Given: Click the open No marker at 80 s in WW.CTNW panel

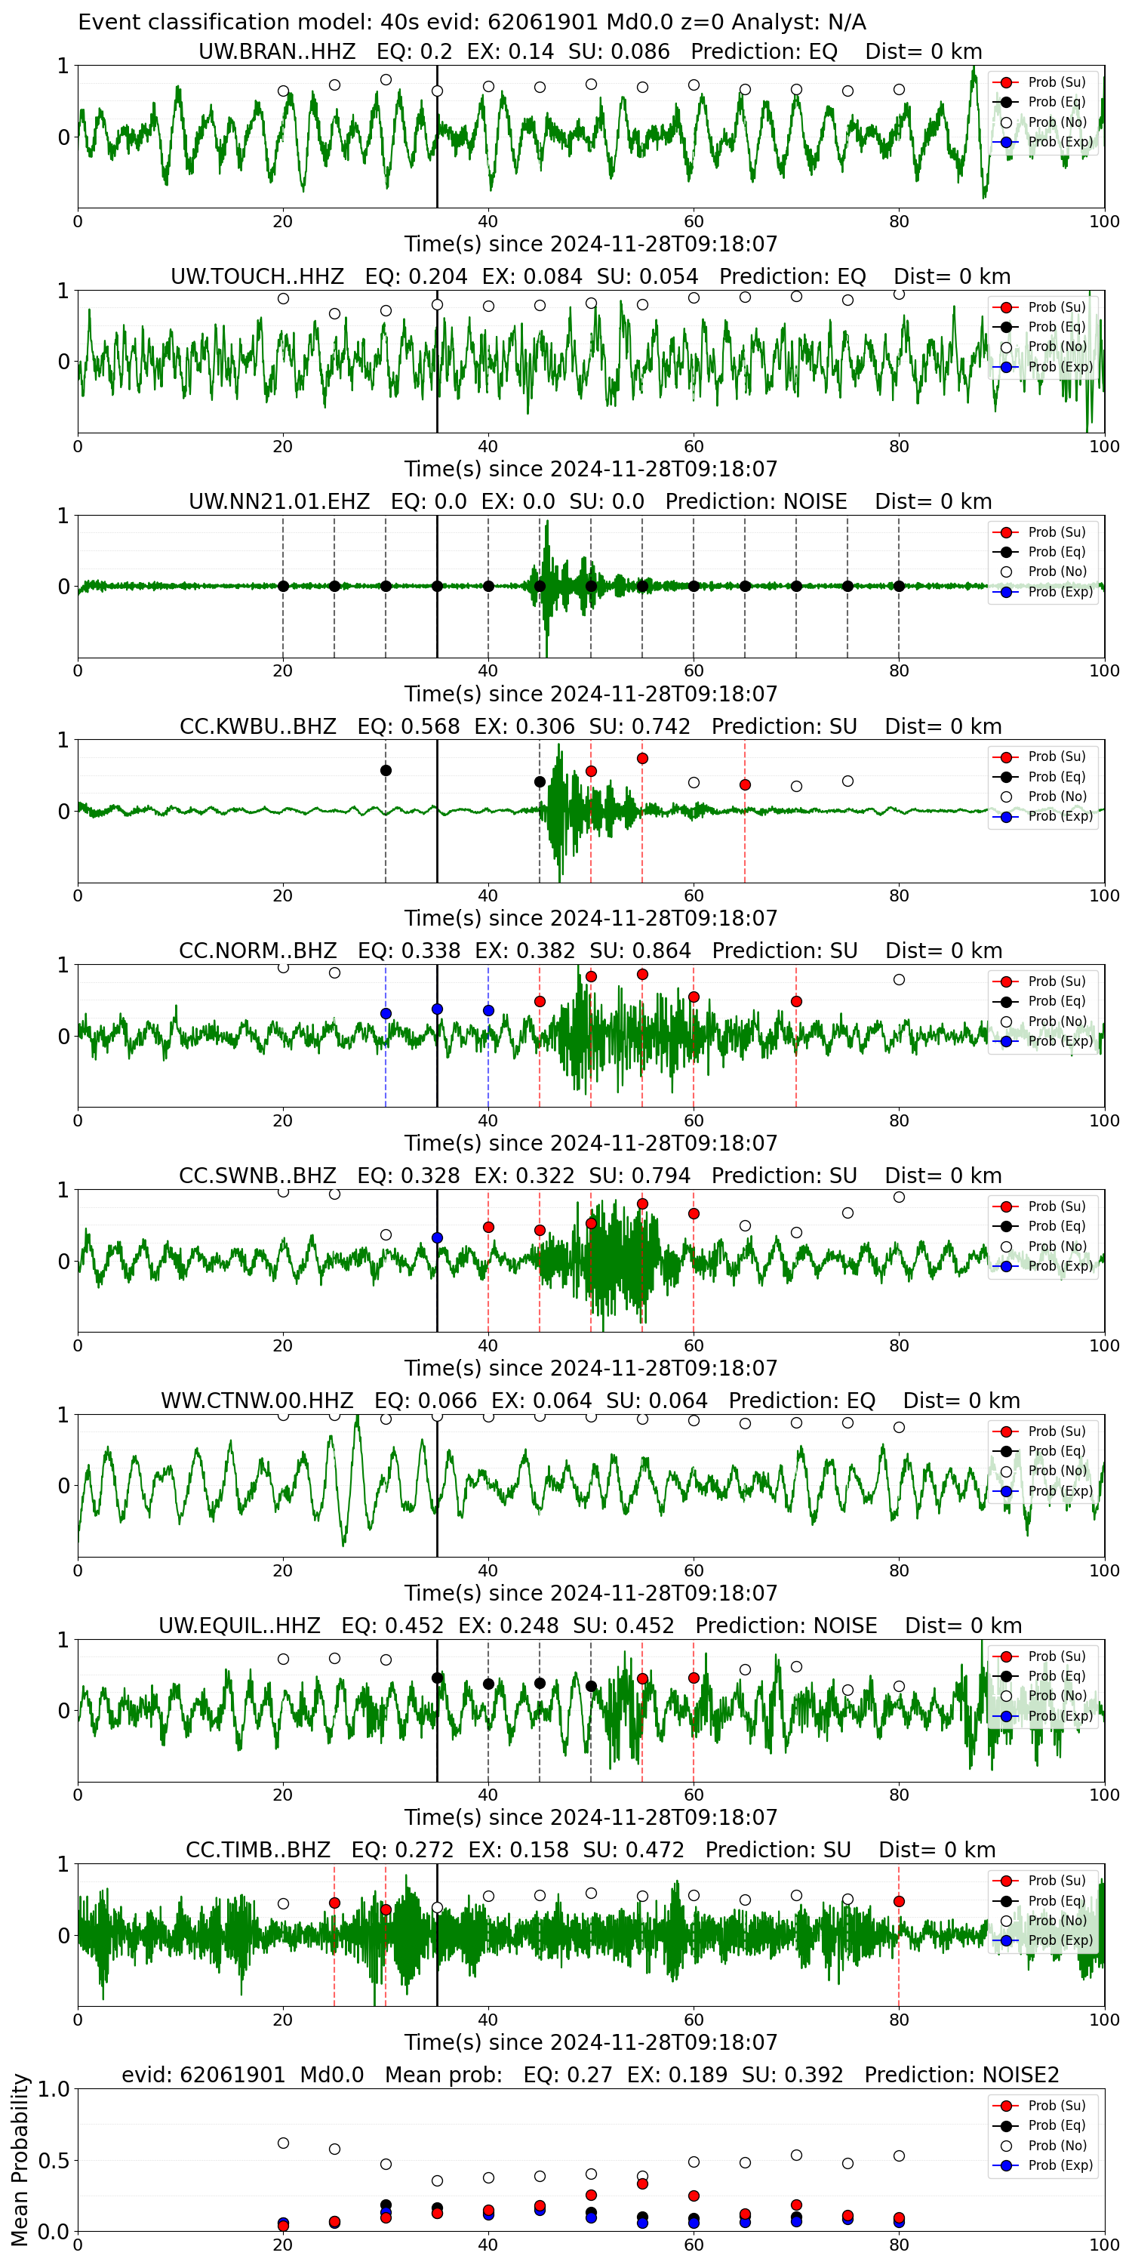Looking at the screenshot, I should 899,1427.
